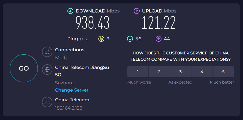Click the globe server icon
This screenshot has height=120, width=243.
47,69
